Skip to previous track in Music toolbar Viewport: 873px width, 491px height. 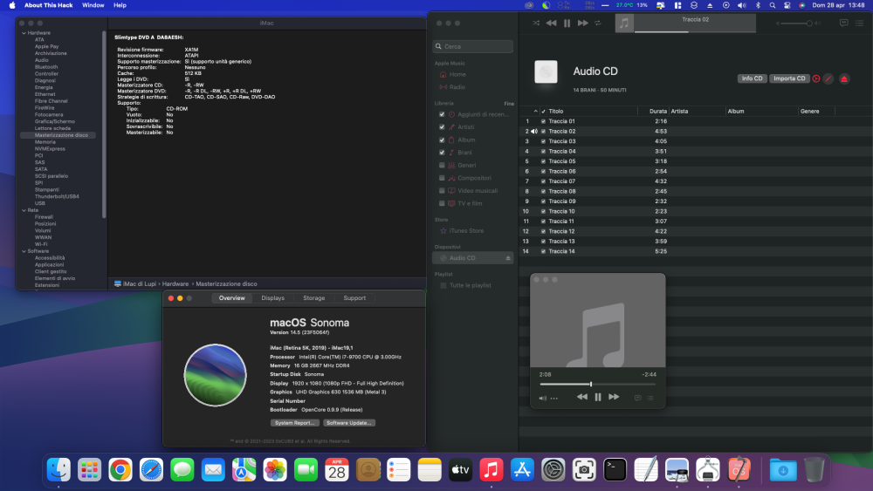pos(551,24)
